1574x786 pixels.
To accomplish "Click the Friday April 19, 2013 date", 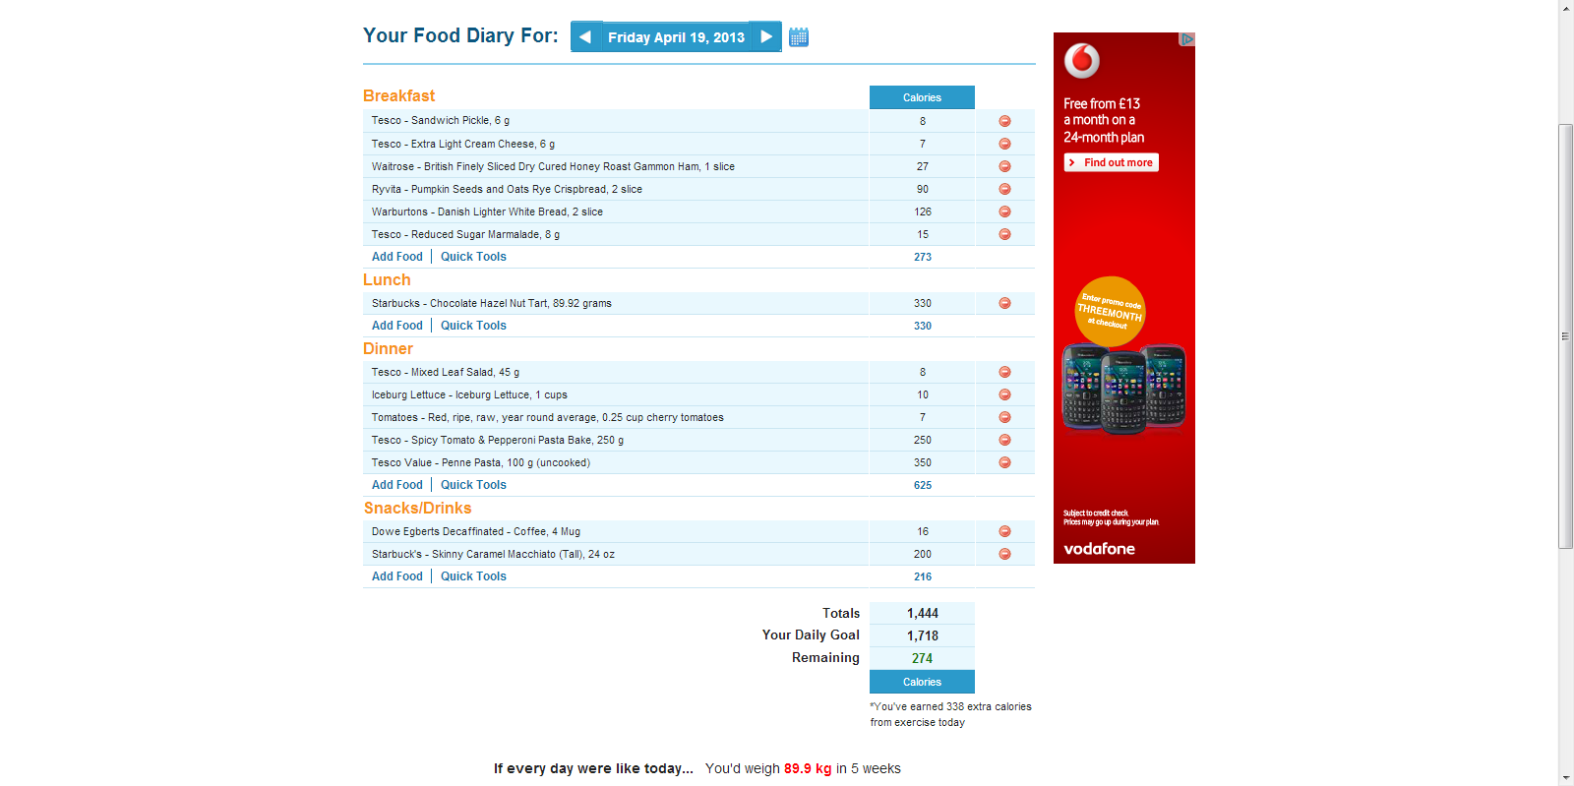I will click(676, 37).
